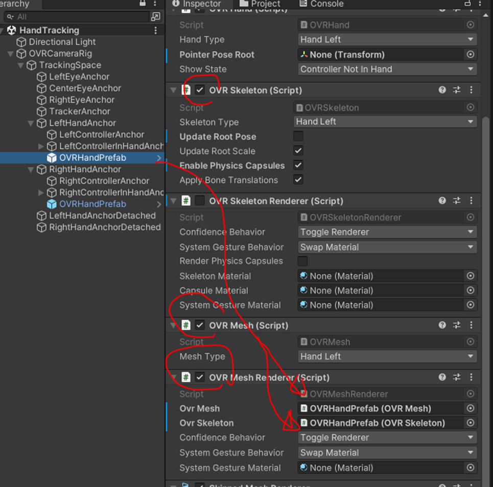Switch to the Project tab
493x487 pixels.
(x=260, y=4)
